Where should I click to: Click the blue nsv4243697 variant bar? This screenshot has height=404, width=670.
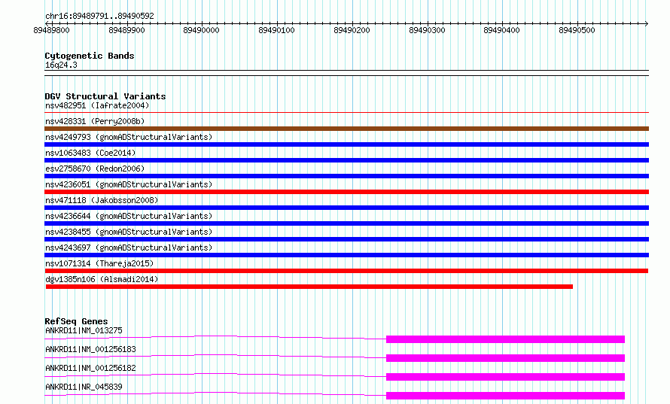coord(346,255)
